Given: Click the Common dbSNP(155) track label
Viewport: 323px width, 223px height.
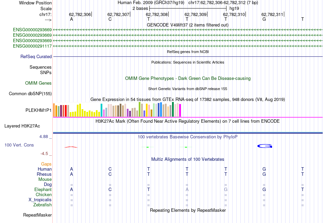Looking at the screenshot, I should (30, 94).
